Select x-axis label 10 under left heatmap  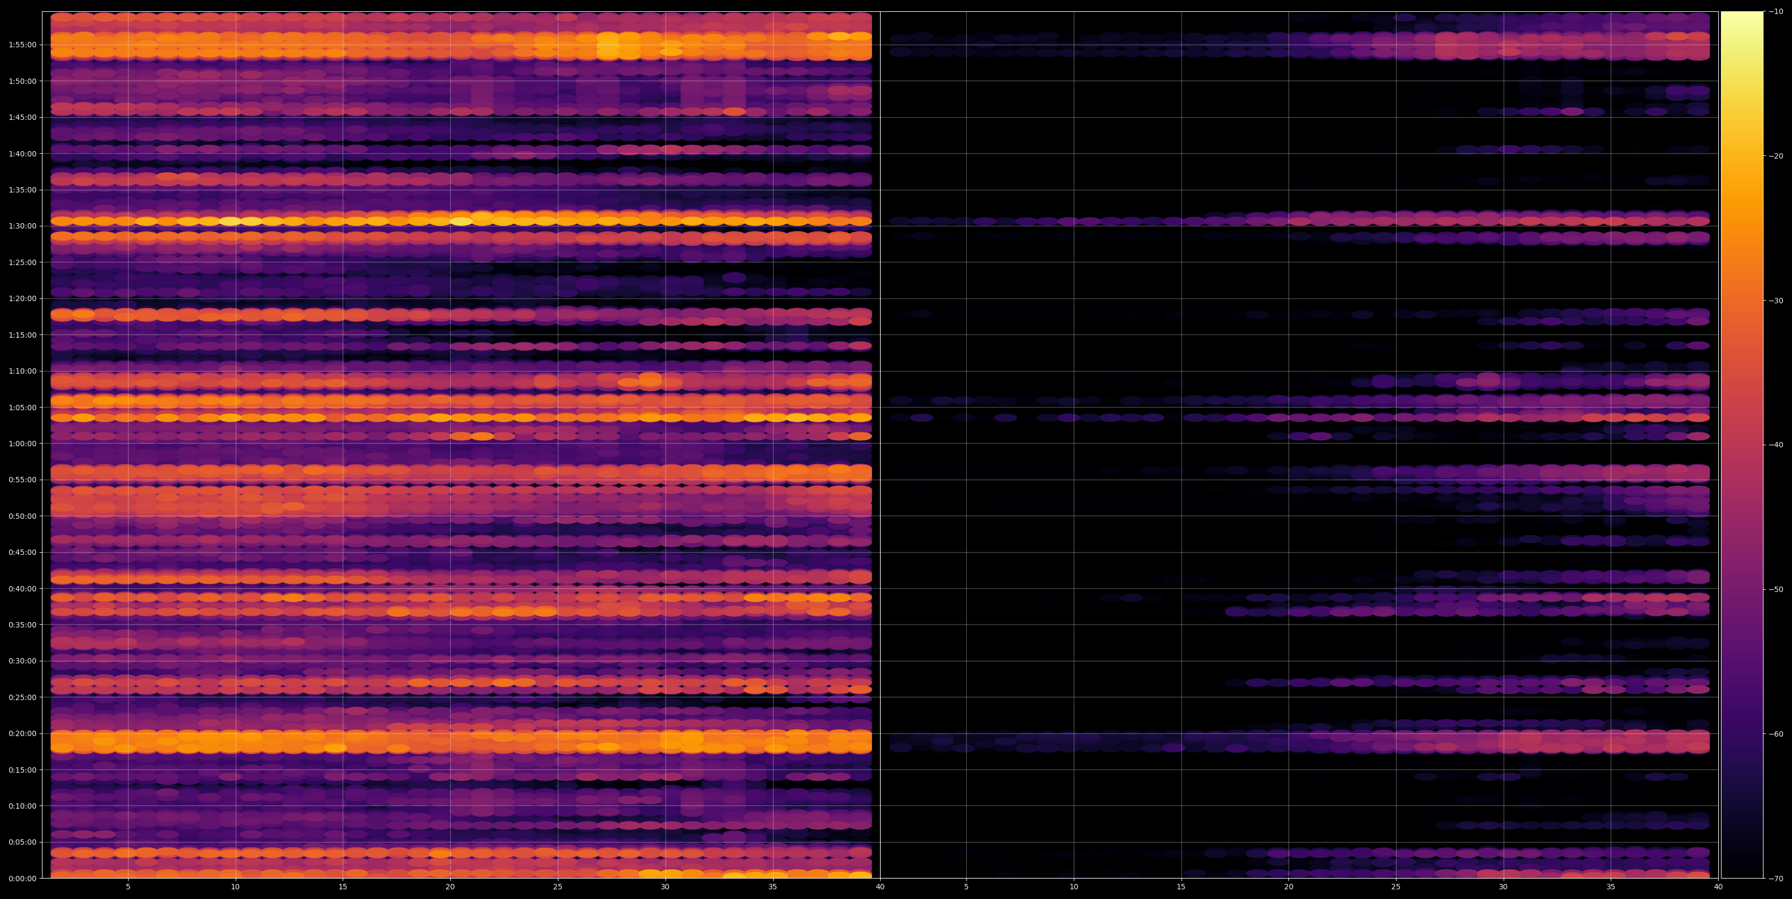235,887
